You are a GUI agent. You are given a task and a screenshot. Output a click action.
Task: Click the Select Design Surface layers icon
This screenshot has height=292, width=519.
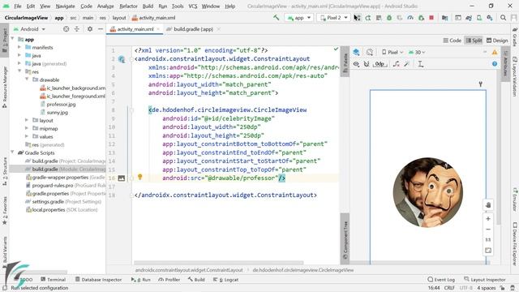(356, 52)
